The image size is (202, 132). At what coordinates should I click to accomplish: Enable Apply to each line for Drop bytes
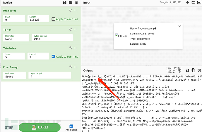[x=53, y=19]
